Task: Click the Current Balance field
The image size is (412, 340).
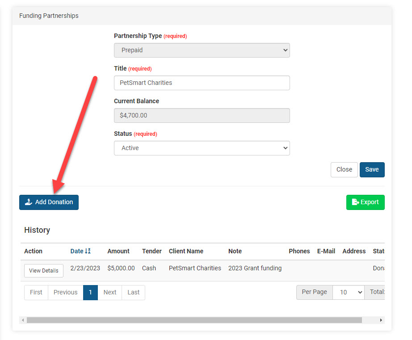Action: tap(202, 115)
